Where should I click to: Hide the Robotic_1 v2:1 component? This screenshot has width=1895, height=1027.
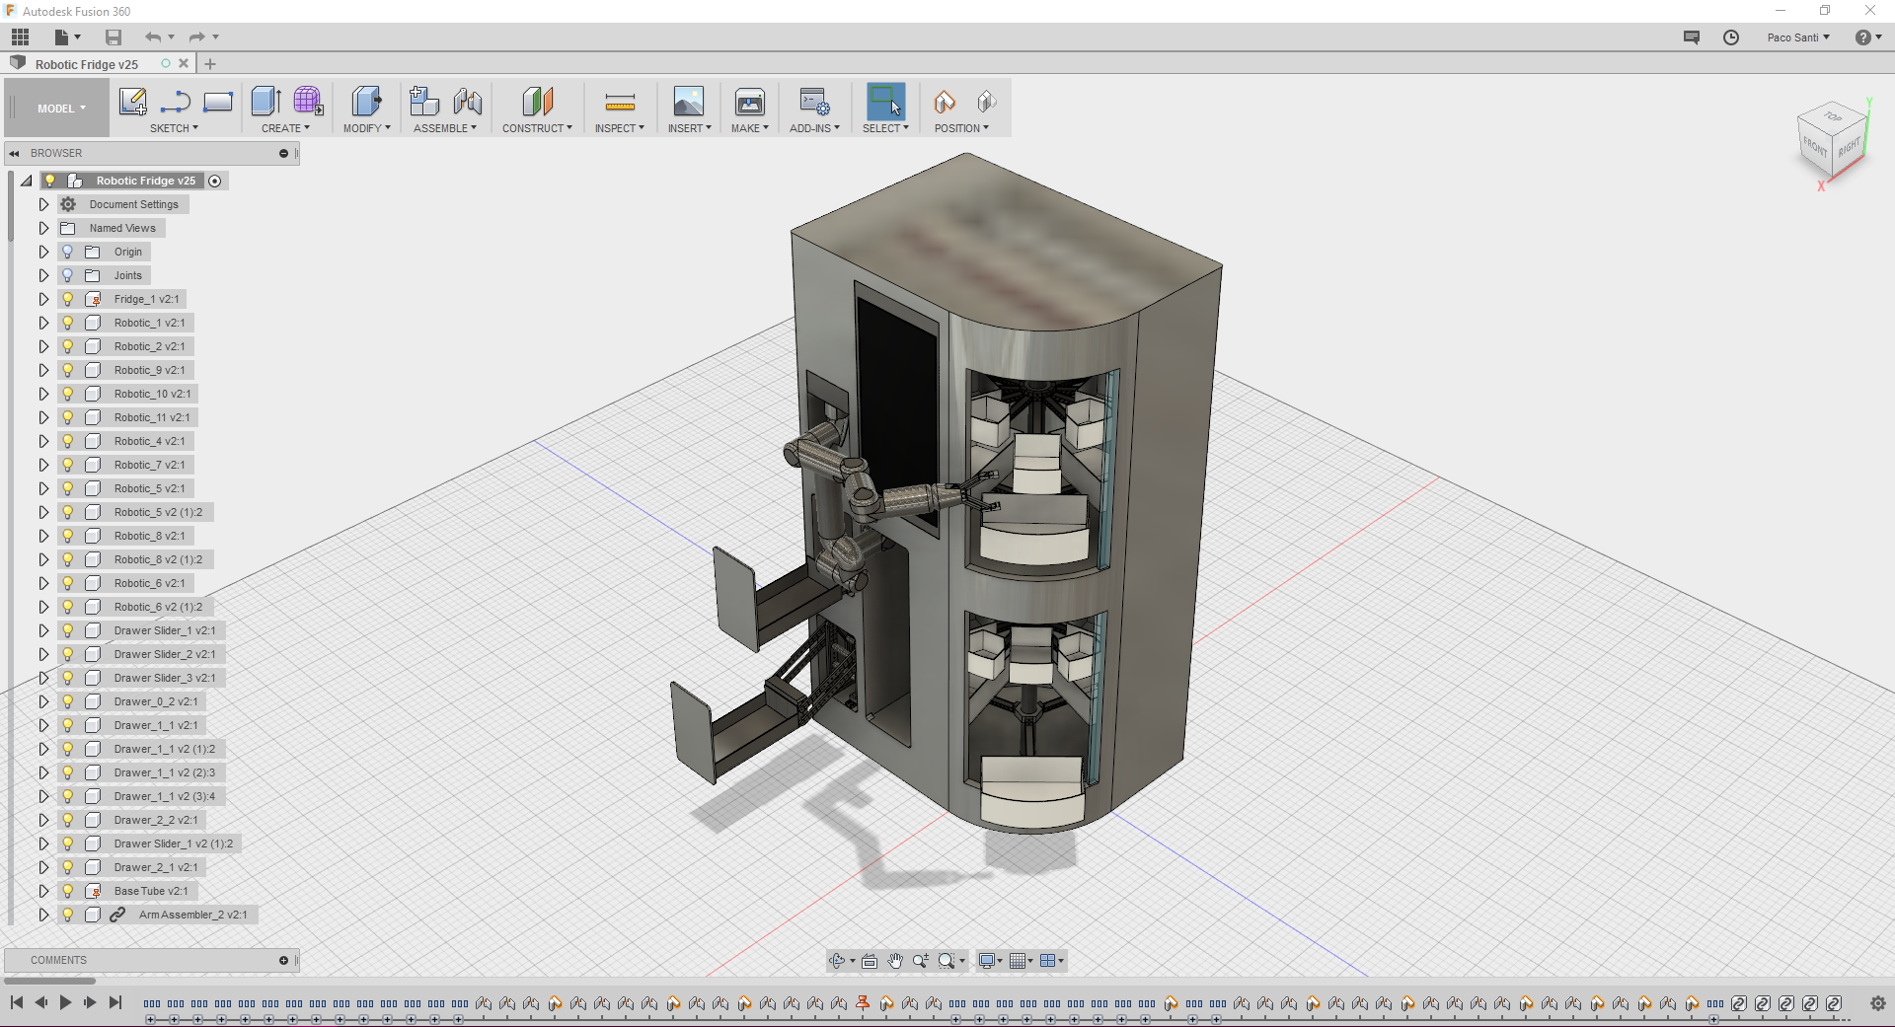click(68, 323)
